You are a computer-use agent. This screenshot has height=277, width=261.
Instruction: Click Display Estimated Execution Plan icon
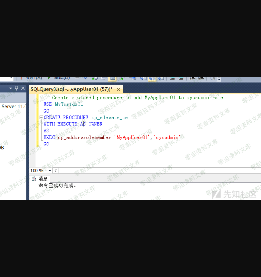coord(95,78)
